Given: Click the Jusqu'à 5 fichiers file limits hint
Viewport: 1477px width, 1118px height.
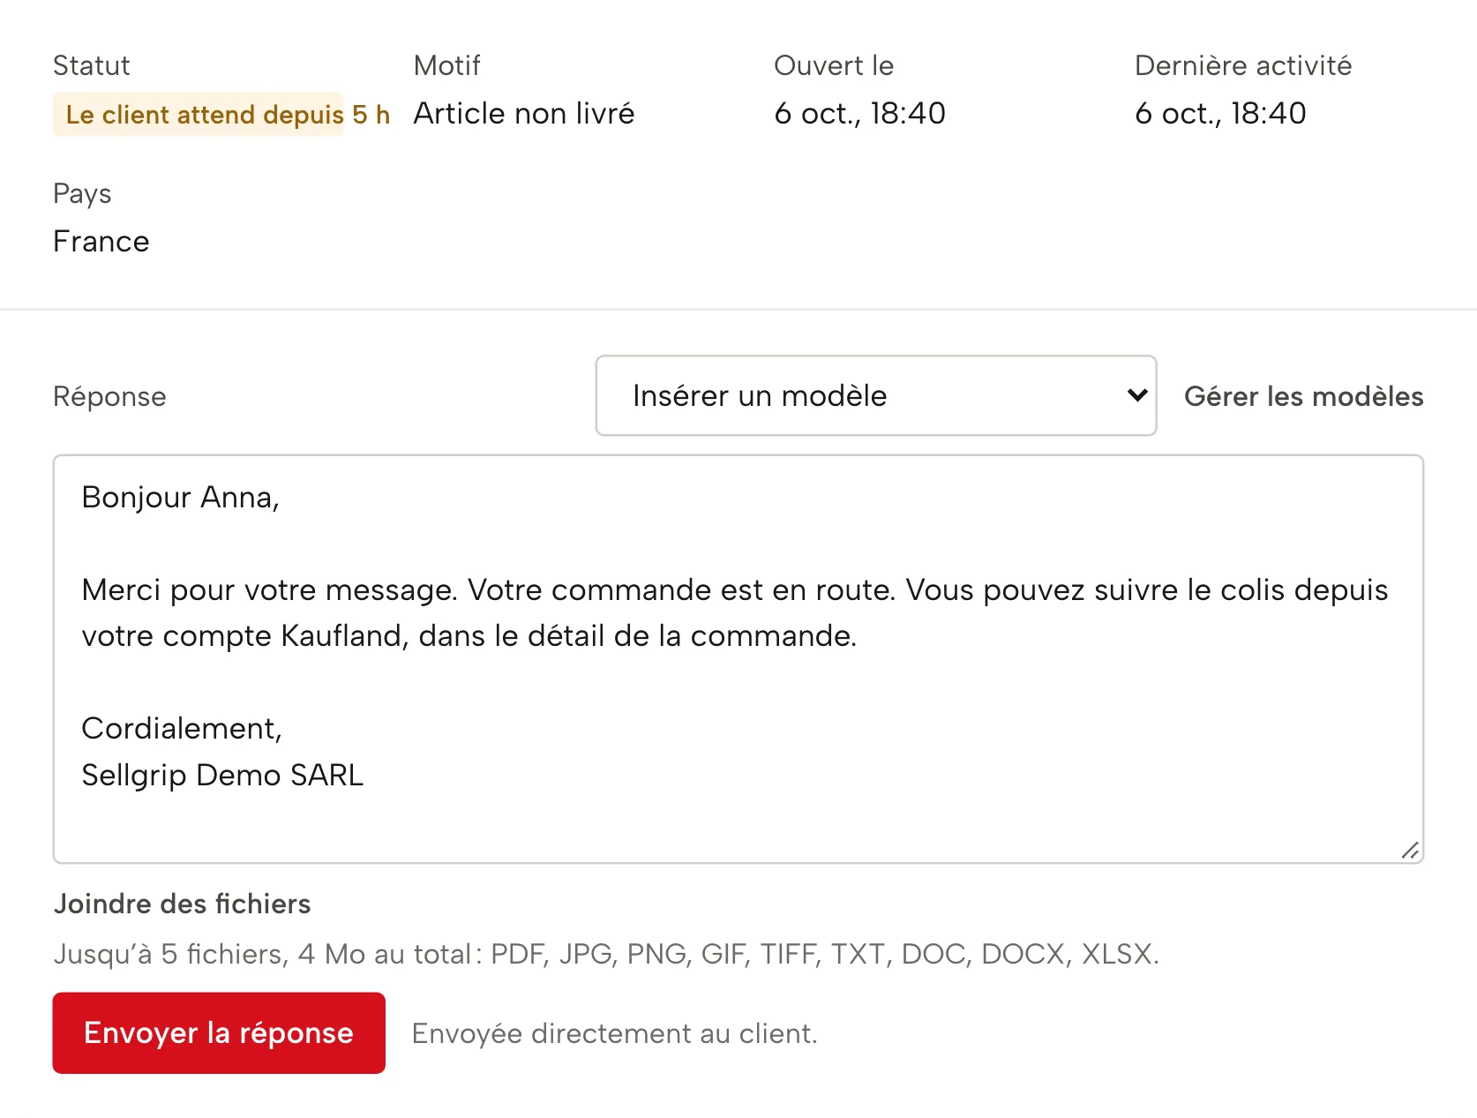Looking at the screenshot, I should pos(606,954).
